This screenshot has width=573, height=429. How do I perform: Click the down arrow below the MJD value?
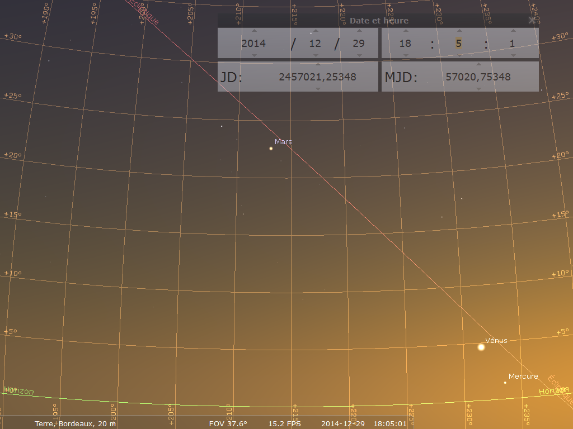[x=478, y=88]
